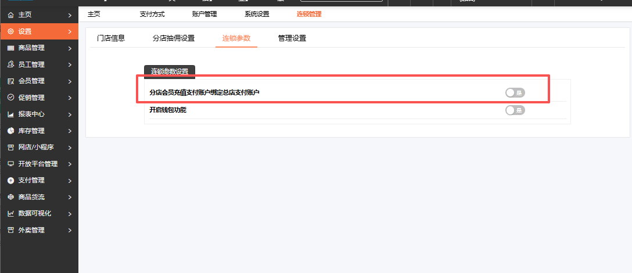Expand the 支付管理 chevron arrow
Image resolution: width=632 pixels, height=273 pixels.
click(x=70, y=181)
